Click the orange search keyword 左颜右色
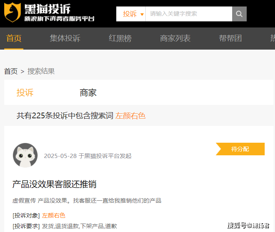 pos(130,116)
